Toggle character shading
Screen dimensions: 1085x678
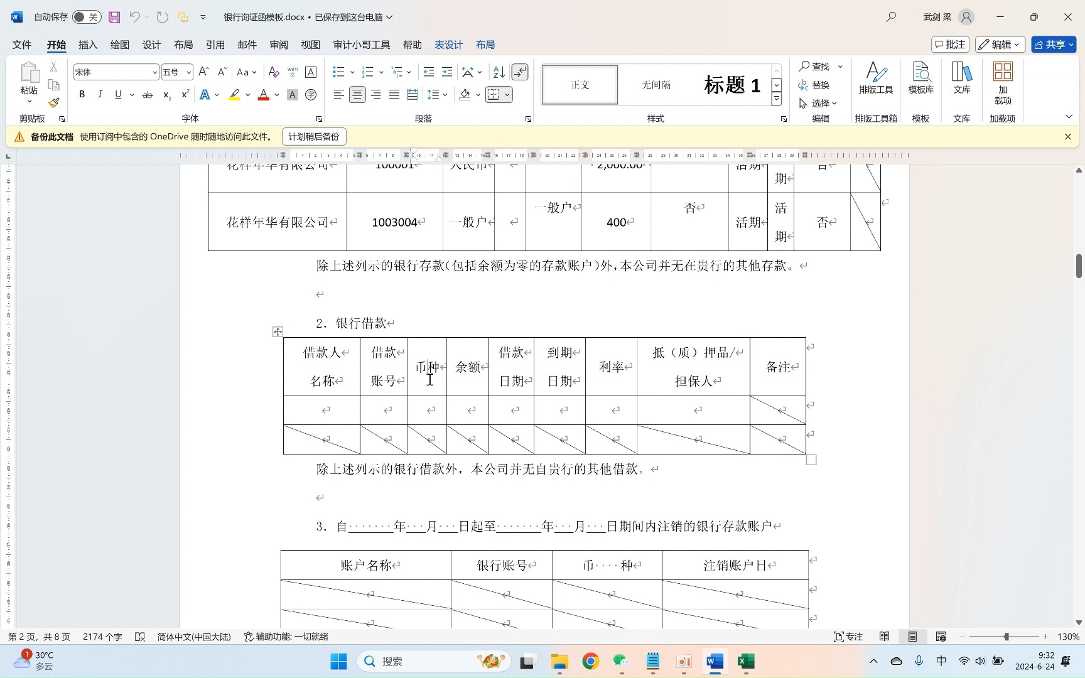(x=292, y=95)
